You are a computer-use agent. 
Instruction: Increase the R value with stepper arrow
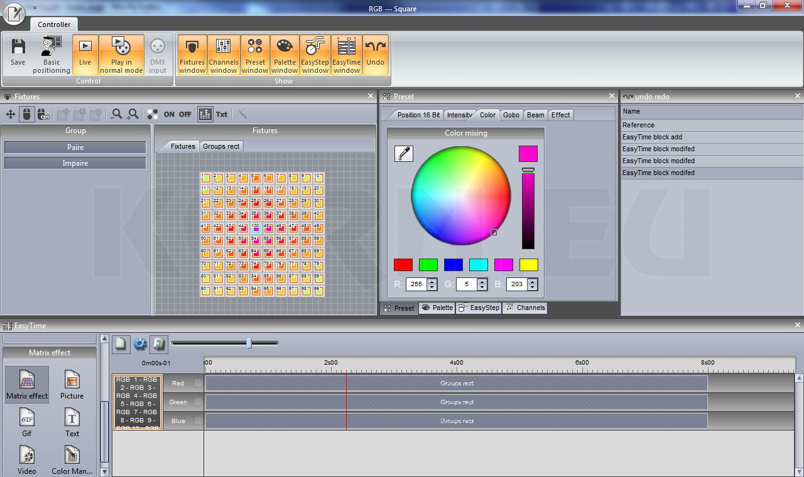coord(432,281)
